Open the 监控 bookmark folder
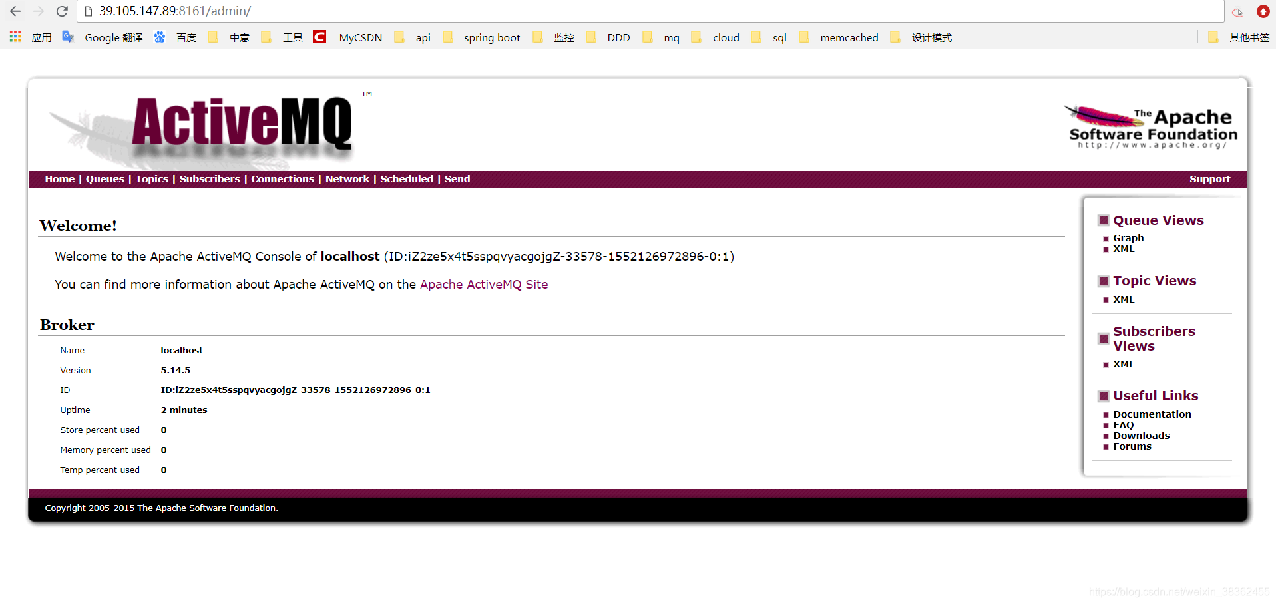 553,37
